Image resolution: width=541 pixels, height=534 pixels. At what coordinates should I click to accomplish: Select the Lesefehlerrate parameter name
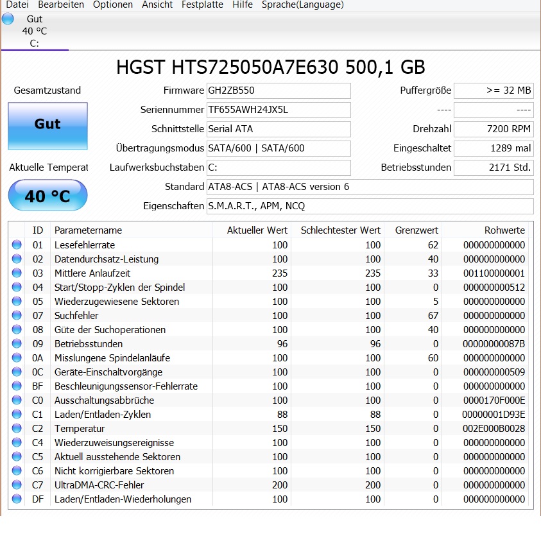click(85, 245)
